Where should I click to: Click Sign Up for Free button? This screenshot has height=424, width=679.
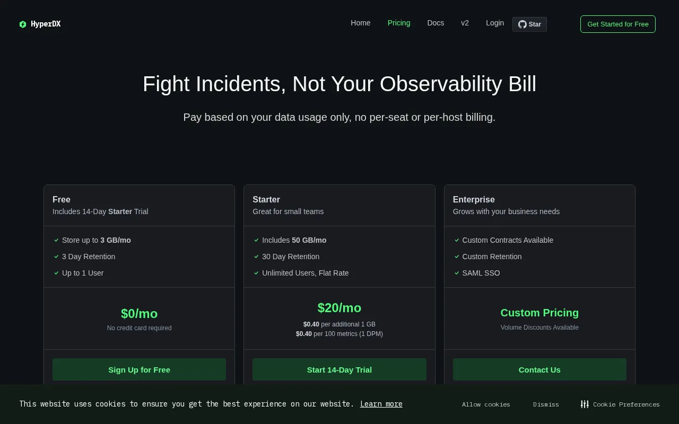[139, 369]
